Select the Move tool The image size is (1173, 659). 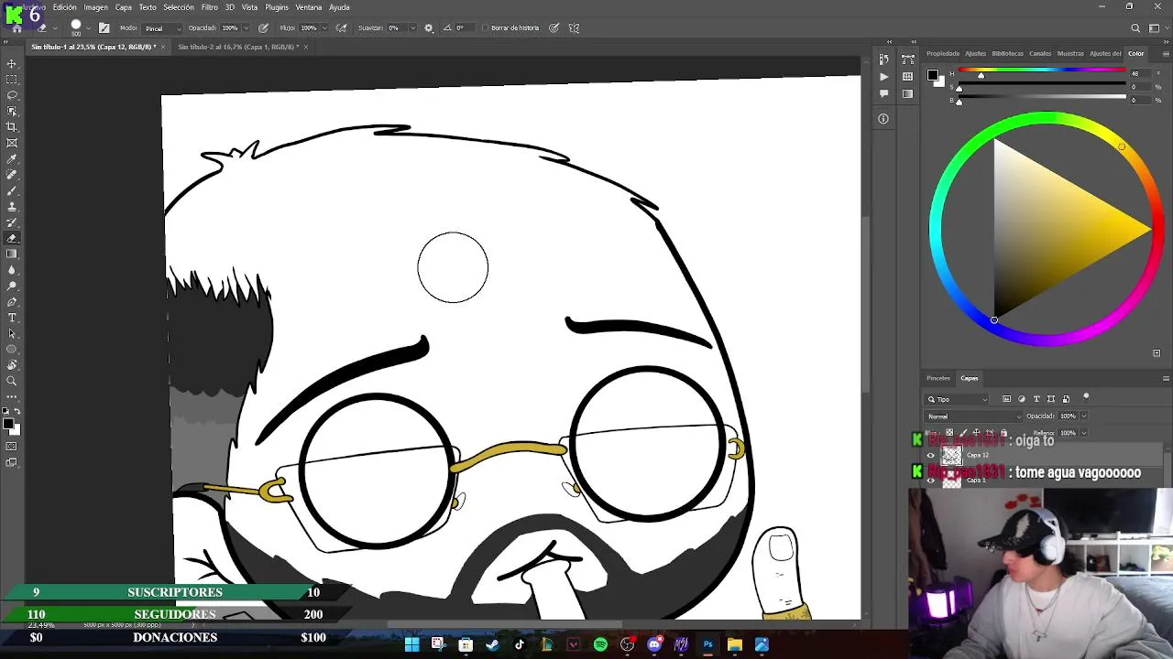coord(12,64)
